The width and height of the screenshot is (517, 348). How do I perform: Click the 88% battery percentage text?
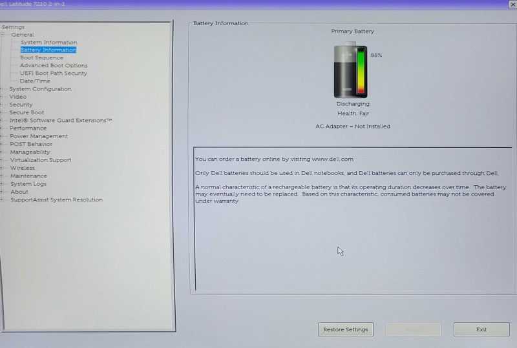pos(376,56)
